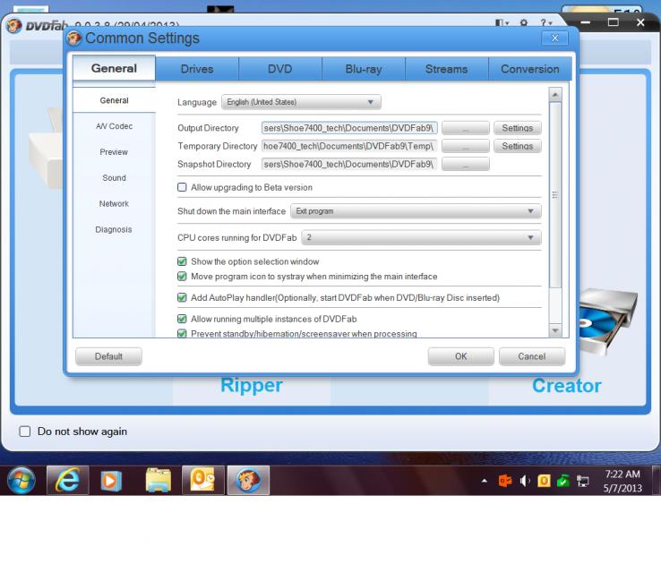The image size is (661, 564).
Task: Switch to the Streams tab
Action: point(446,69)
